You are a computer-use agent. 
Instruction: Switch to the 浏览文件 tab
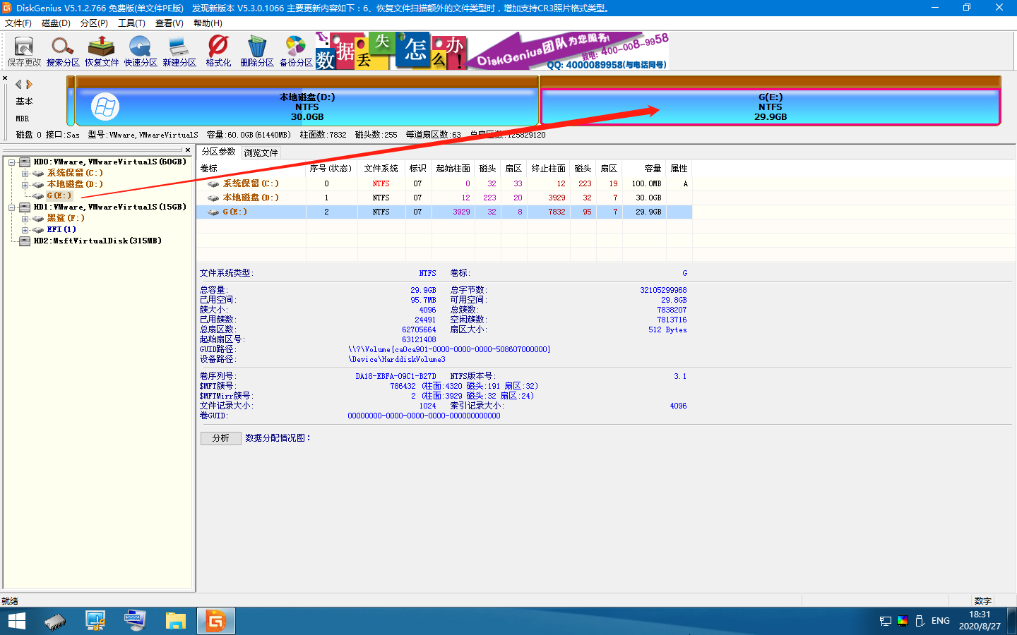click(261, 152)
